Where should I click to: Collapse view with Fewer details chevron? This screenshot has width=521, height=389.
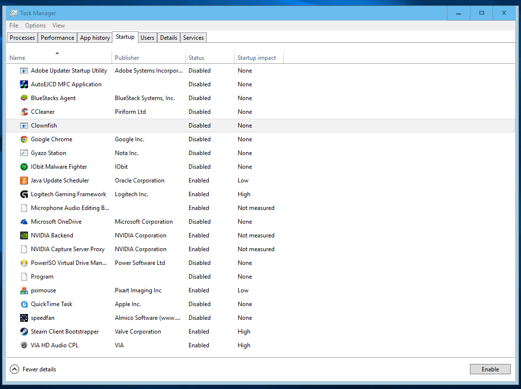[14, 369]
